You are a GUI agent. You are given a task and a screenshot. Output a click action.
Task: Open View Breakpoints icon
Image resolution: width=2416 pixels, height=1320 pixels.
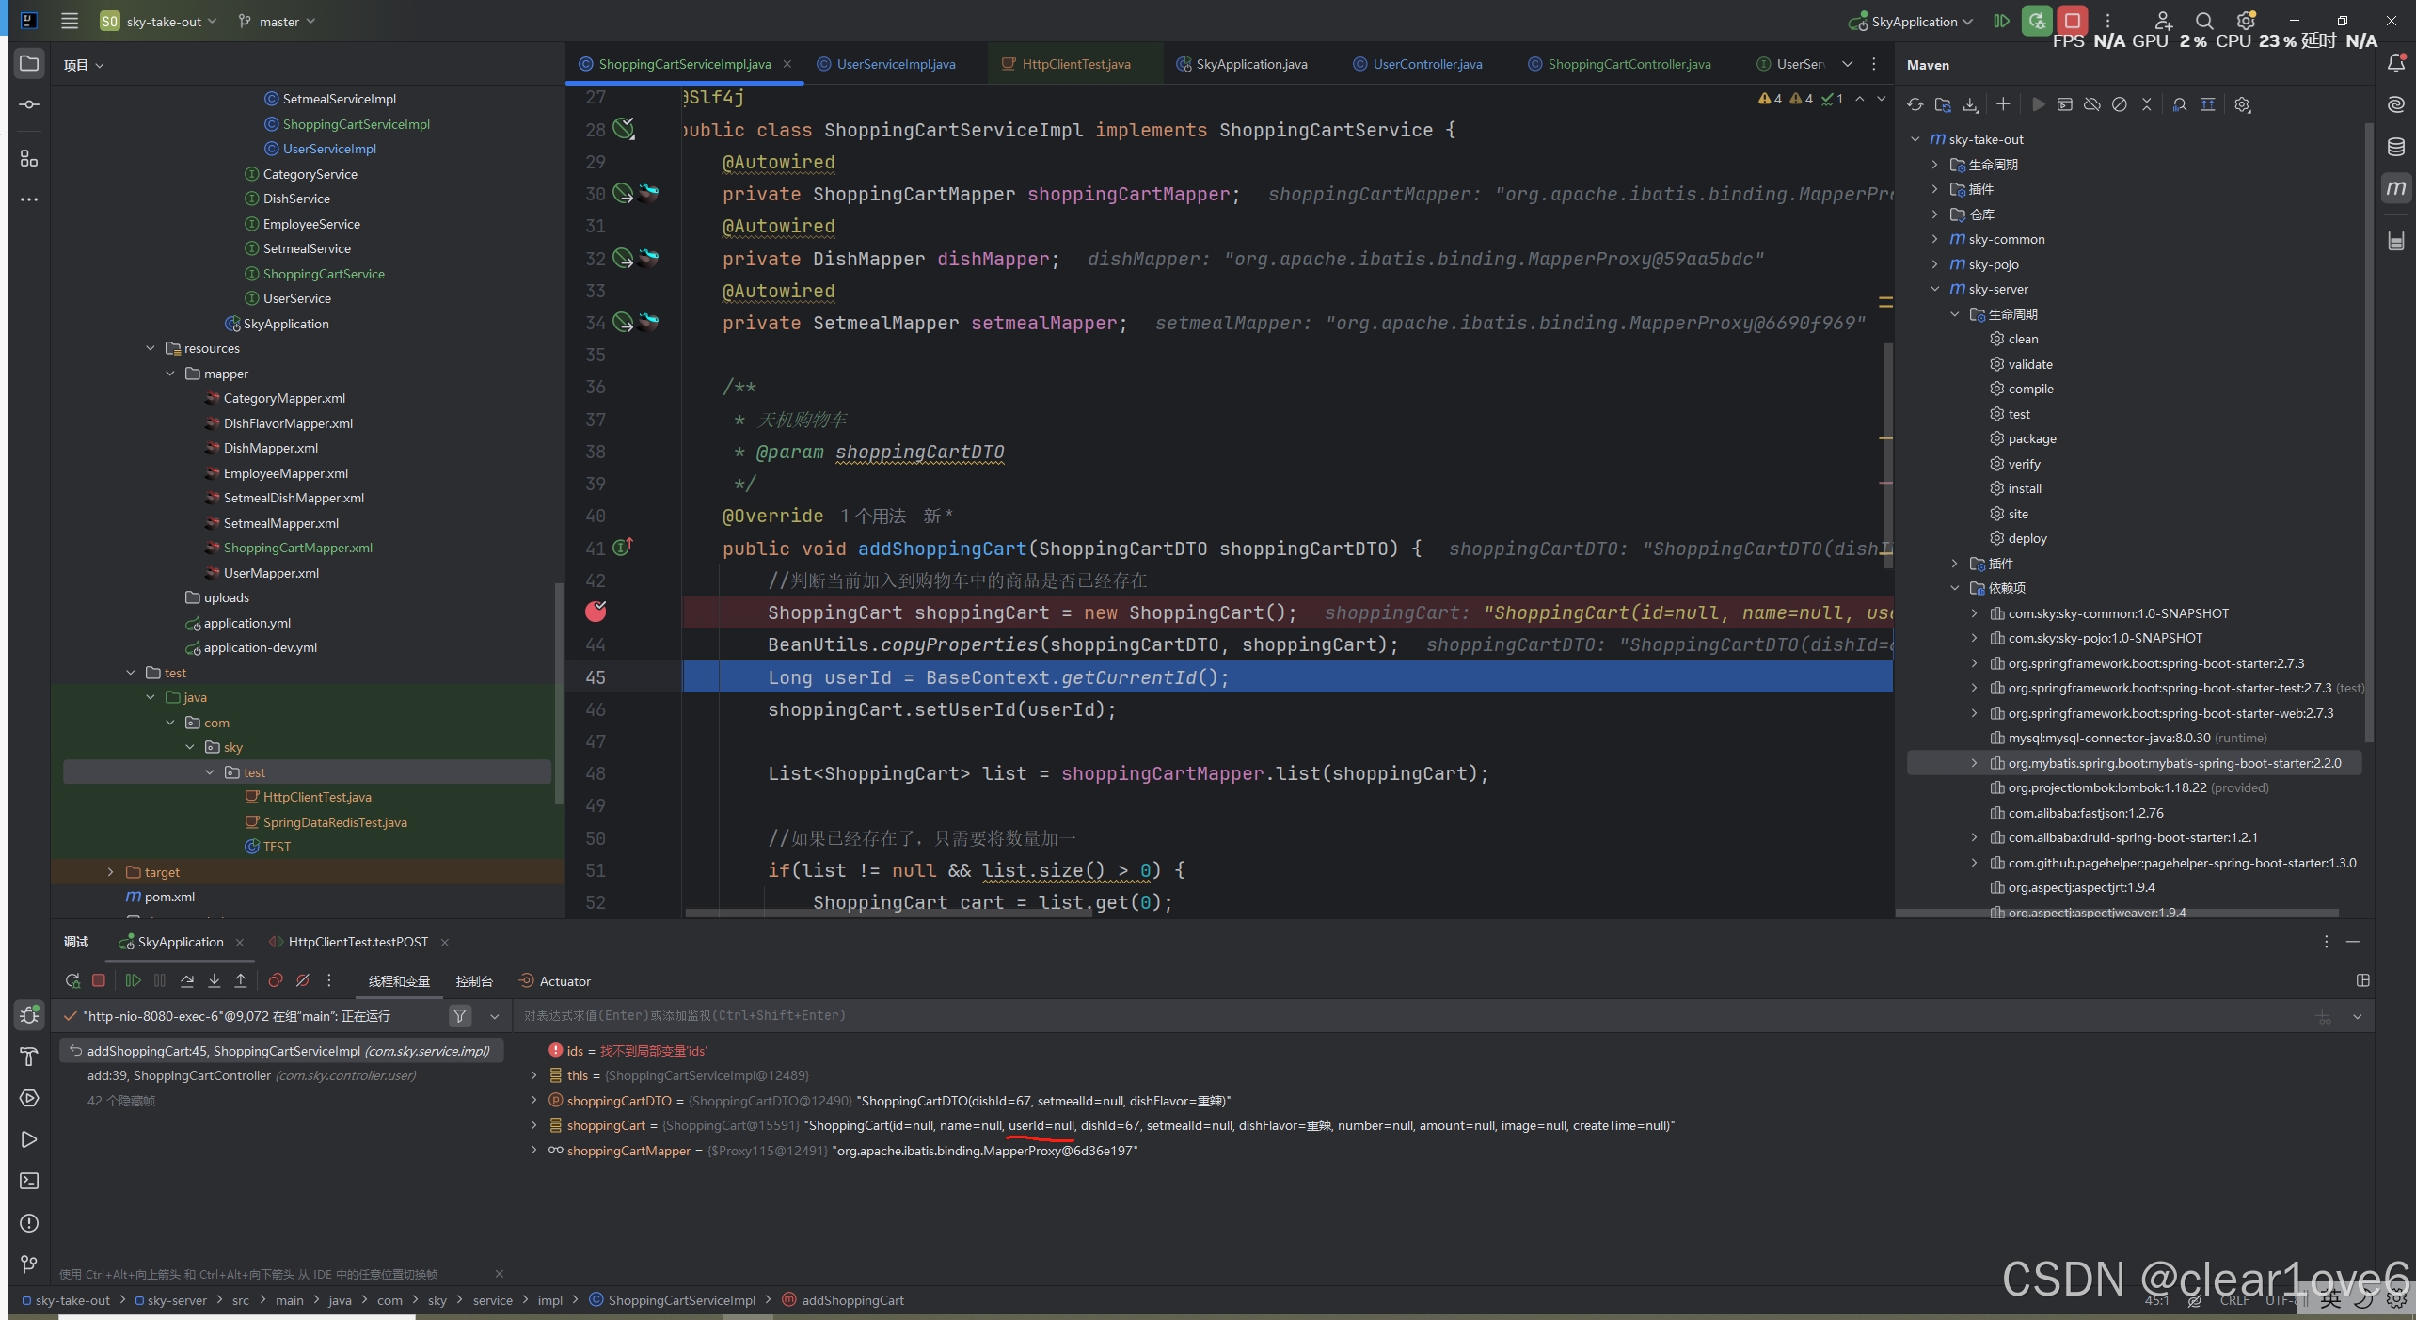coord(275,980)
